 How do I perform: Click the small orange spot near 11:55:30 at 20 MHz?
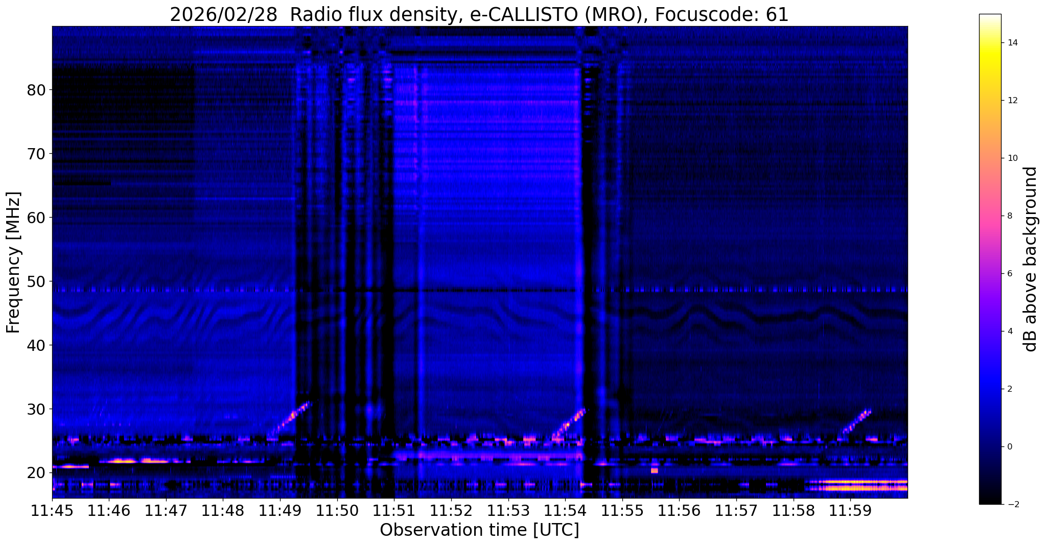tap(654, 470)
